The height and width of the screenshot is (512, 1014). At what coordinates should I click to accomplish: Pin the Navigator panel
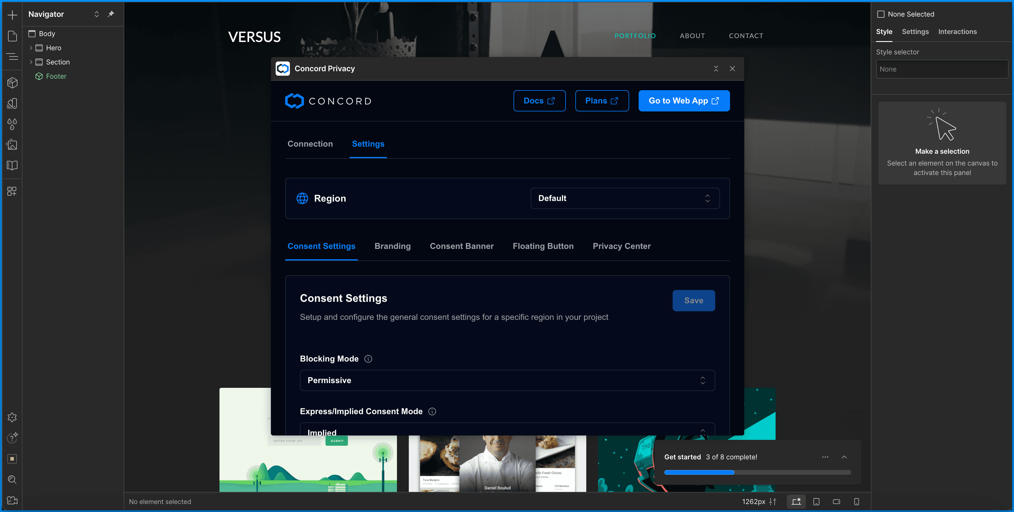[x=111, y=14]
